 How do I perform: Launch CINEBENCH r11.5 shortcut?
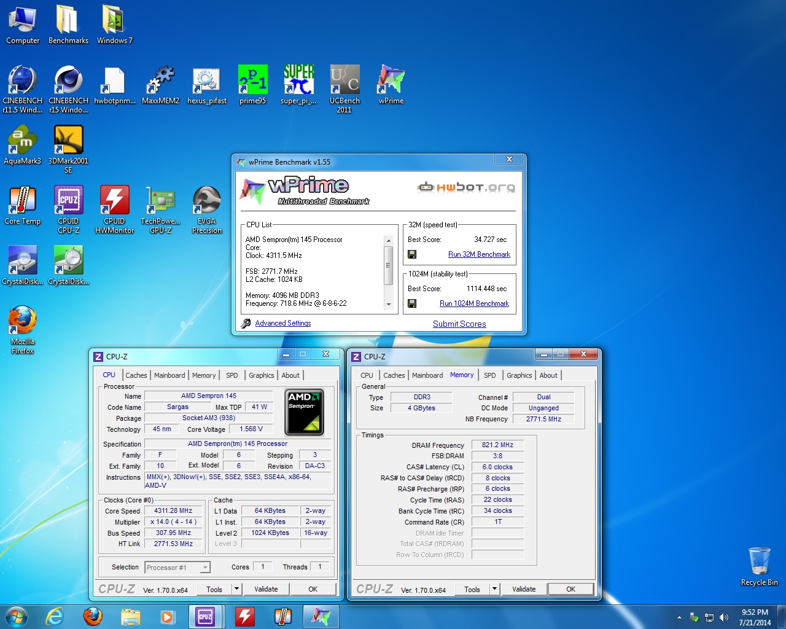pyautogui.click(x=23, y=89)
